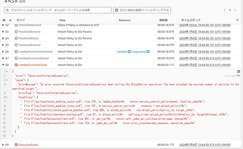
Task: Click elapsed time 00:00:20.112
Action: click(166, 65)
